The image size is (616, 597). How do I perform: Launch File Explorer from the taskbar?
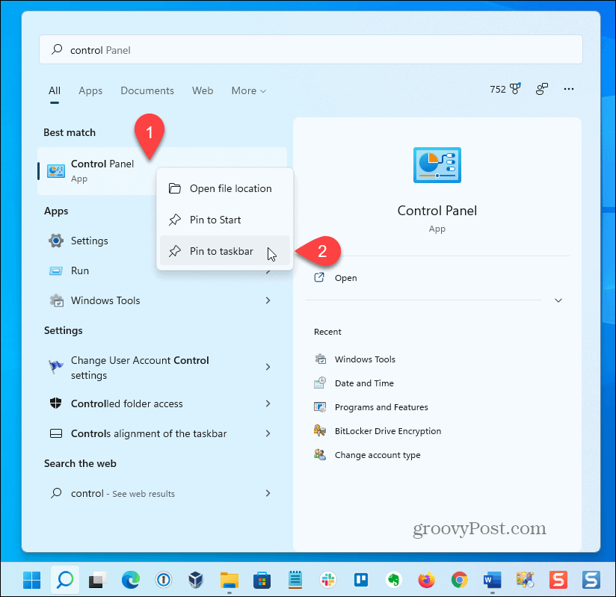(229, 579)
